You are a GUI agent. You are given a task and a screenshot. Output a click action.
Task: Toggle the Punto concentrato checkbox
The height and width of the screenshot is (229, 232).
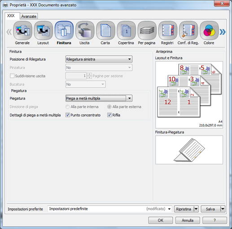(68, 115)
